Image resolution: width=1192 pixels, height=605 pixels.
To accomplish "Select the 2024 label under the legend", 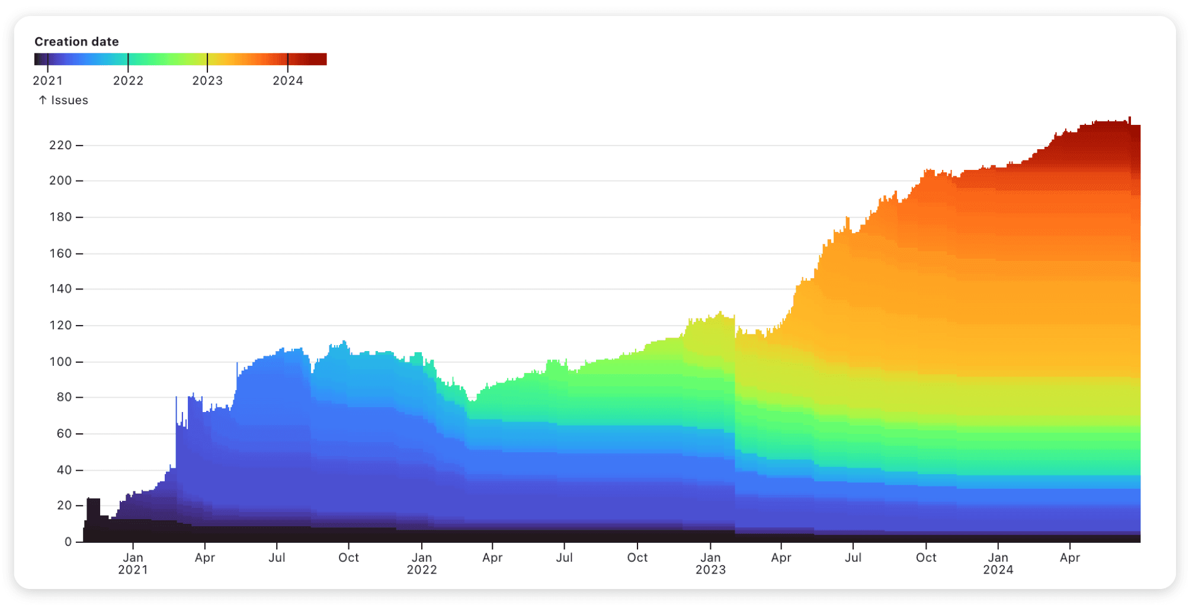I will point(289,81).
